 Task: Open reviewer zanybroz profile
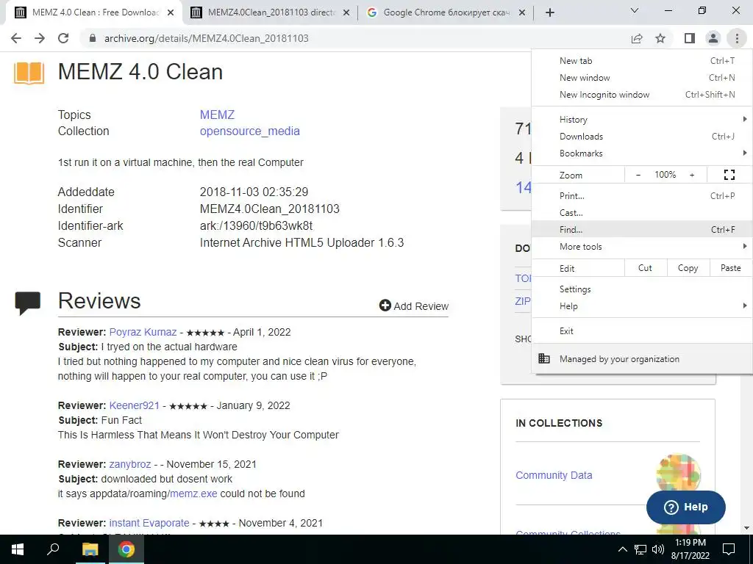point(130,464)
